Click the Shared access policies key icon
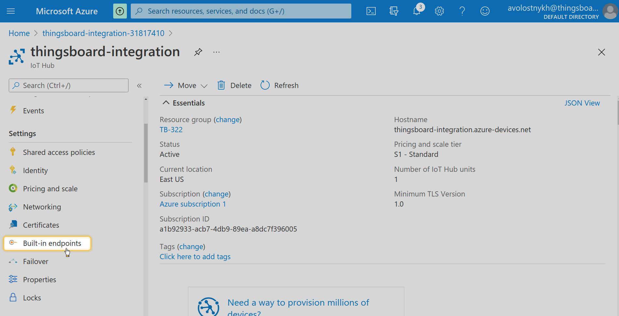The height and width of the screenshot is (316, 619). (13, 152)
